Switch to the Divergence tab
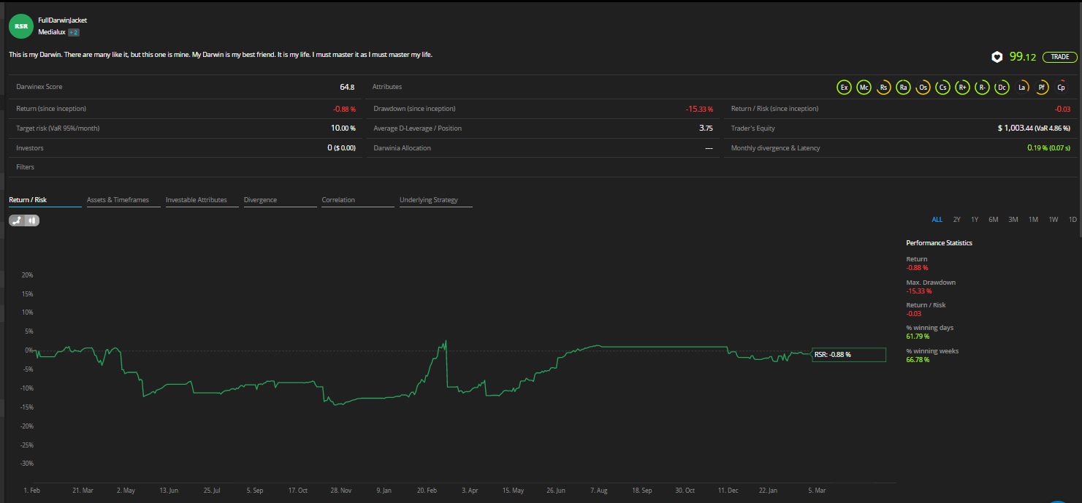Image resolution: width=1082 pixels, height=503 pixels. (280, 200)
